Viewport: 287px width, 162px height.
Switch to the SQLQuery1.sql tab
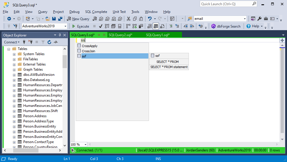(x=158, y=35)
